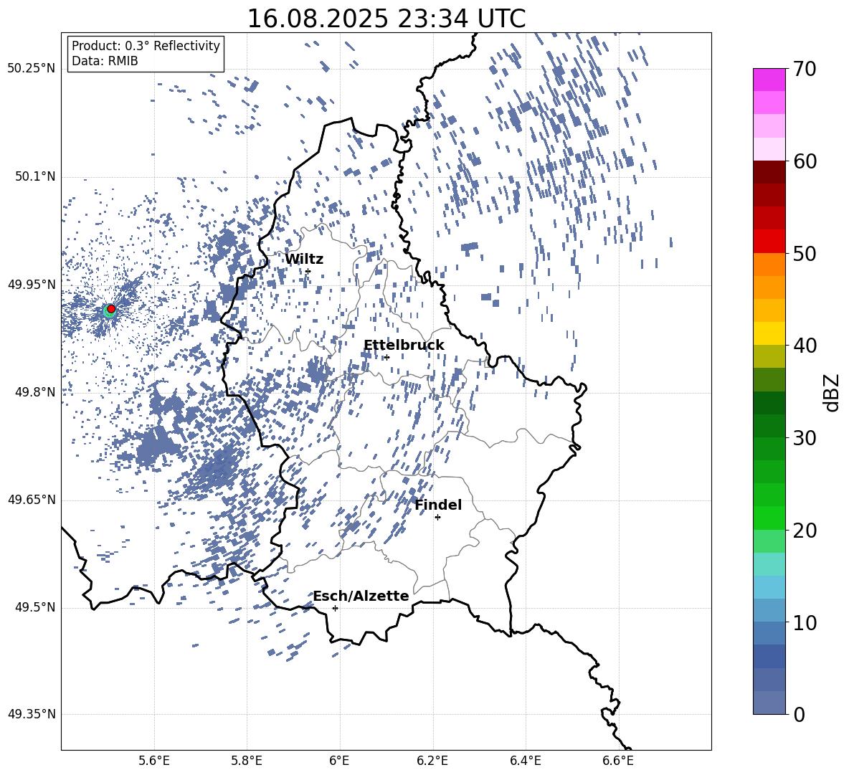
Task: Click the 49.35°N latitude label
Action: point(32,715)
